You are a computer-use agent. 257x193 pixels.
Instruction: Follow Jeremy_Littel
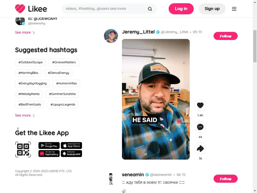(x=226, y=36)
